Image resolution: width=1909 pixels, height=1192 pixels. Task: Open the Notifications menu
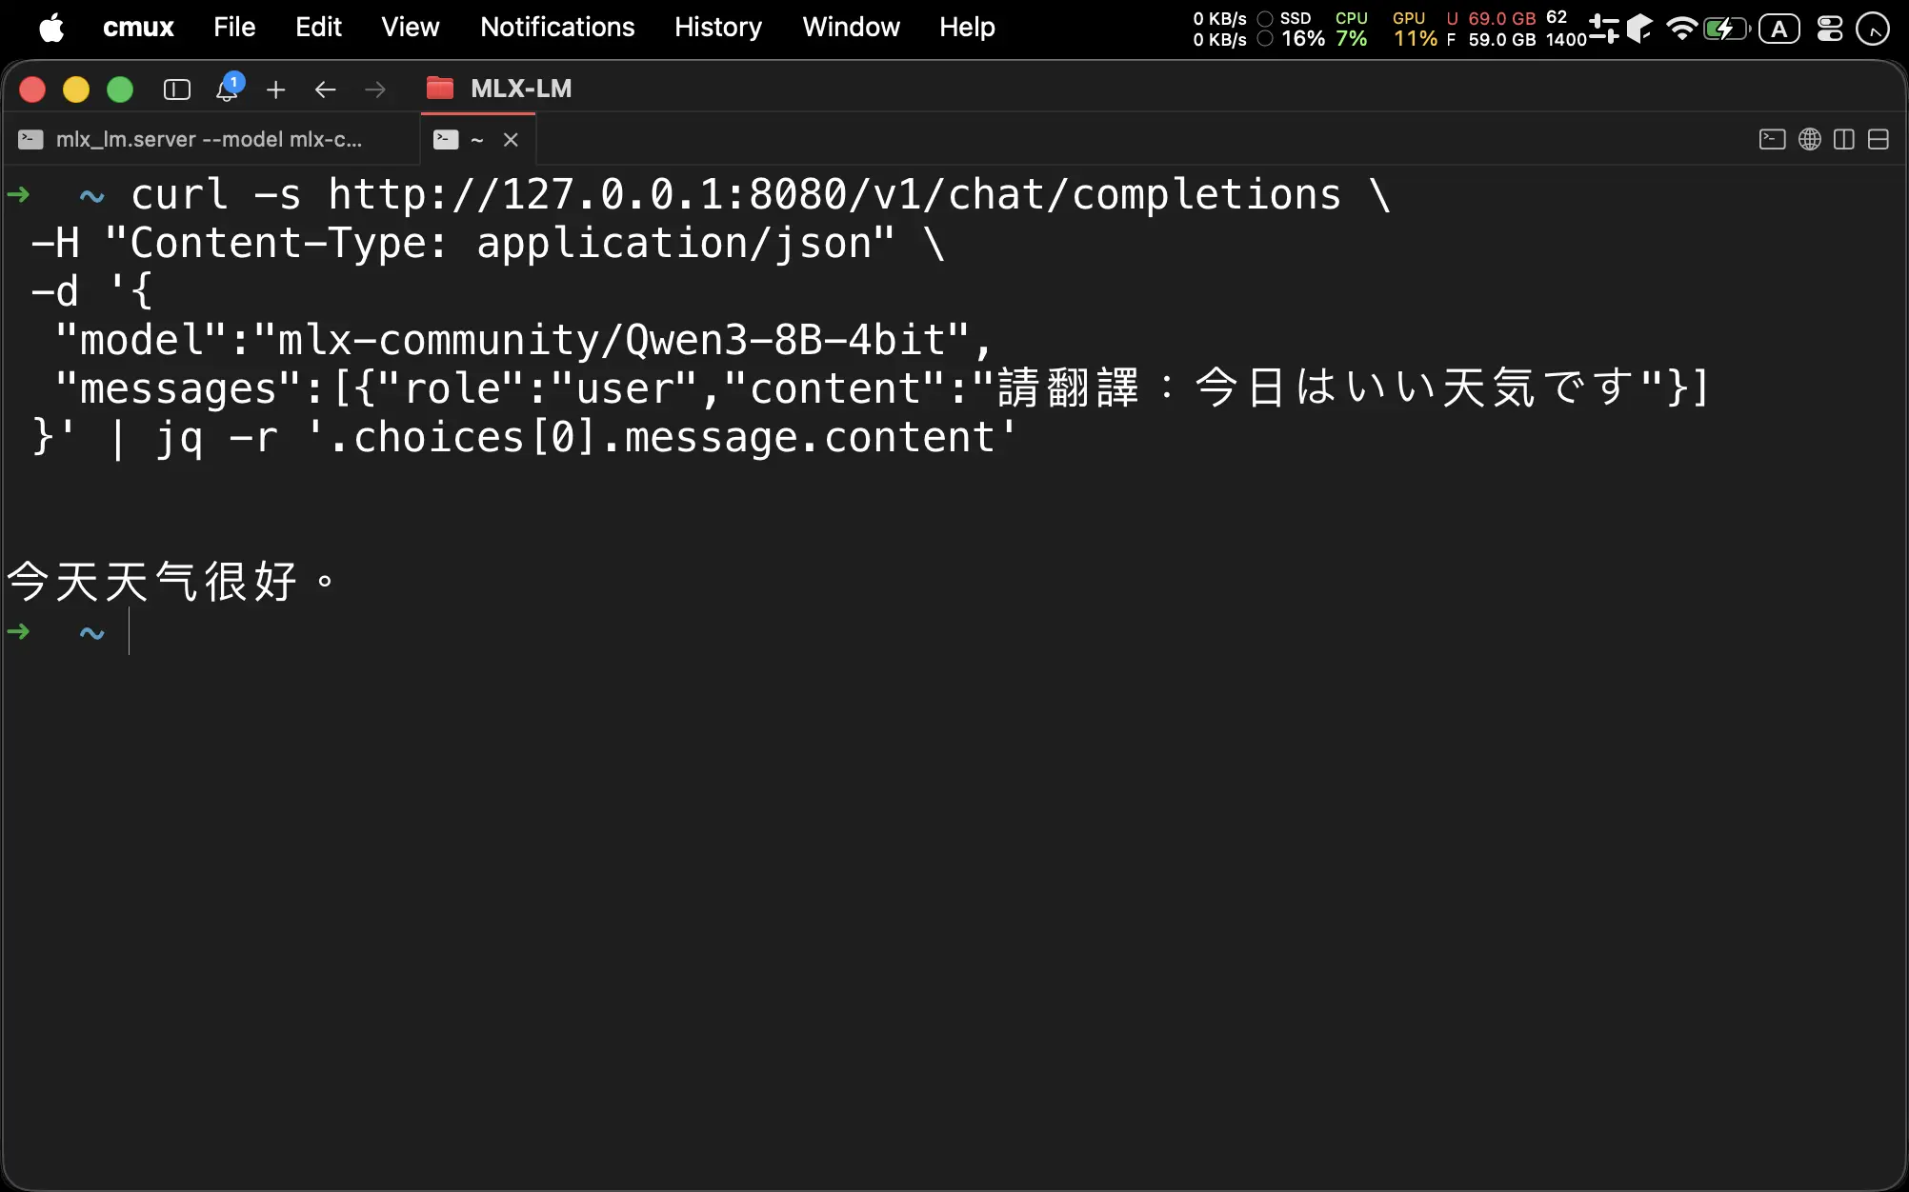(557, 28)
